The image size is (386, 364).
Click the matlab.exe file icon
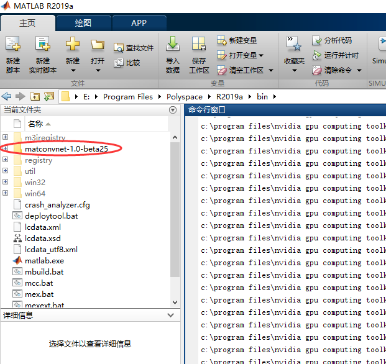[17, 260]
